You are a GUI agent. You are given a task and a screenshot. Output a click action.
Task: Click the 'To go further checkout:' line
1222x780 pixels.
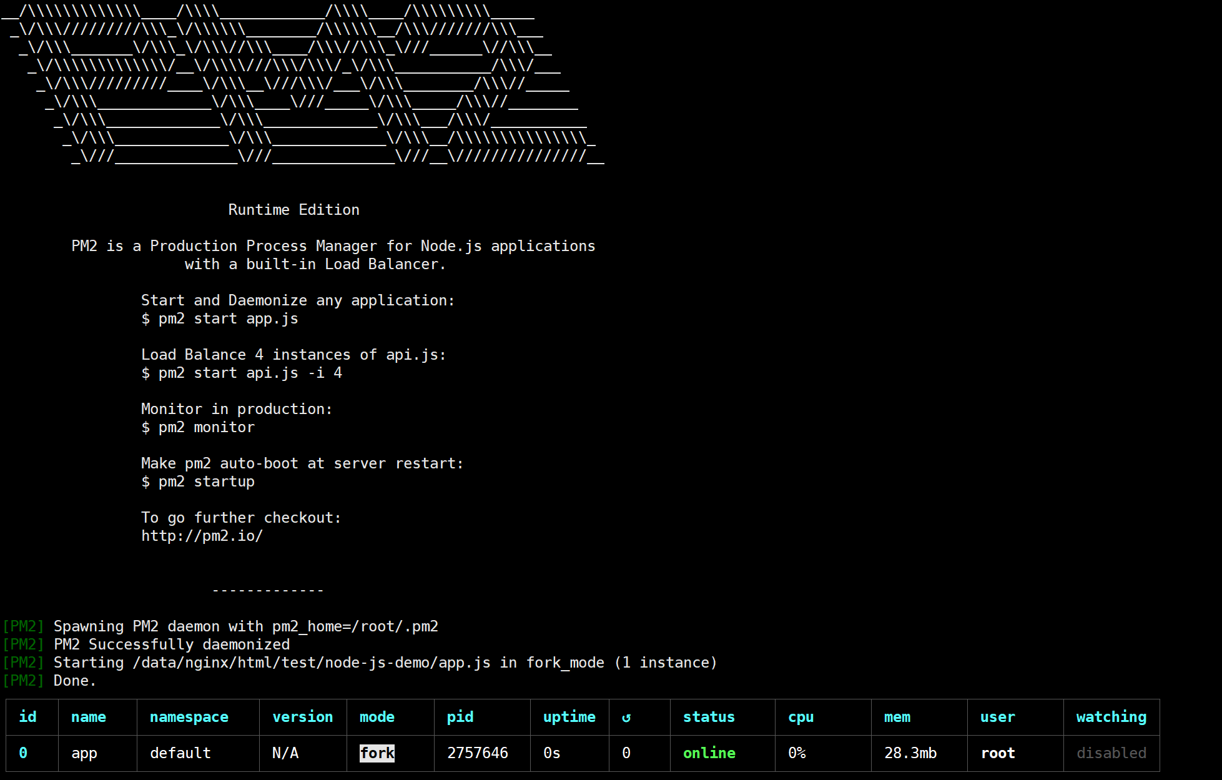coord(241,518)
